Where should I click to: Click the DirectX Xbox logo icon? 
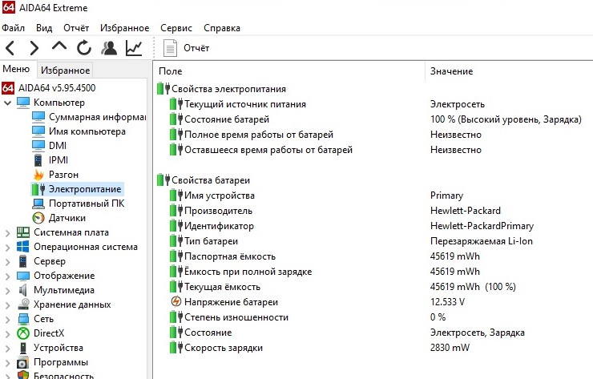[x=23, y=333]
